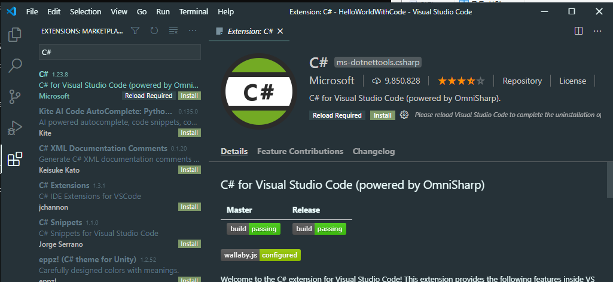613x282 pixels.
Task: Install the C# Extensions by jchannon
Action: [190, 207]
